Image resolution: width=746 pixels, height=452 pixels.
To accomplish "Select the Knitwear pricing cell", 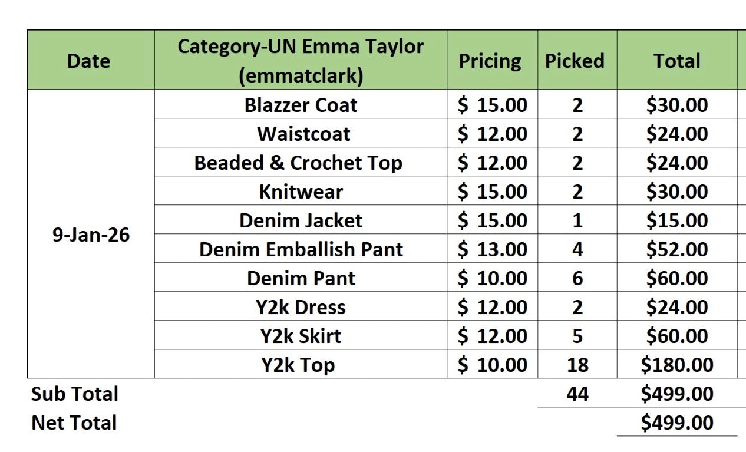I will (492, 191).
